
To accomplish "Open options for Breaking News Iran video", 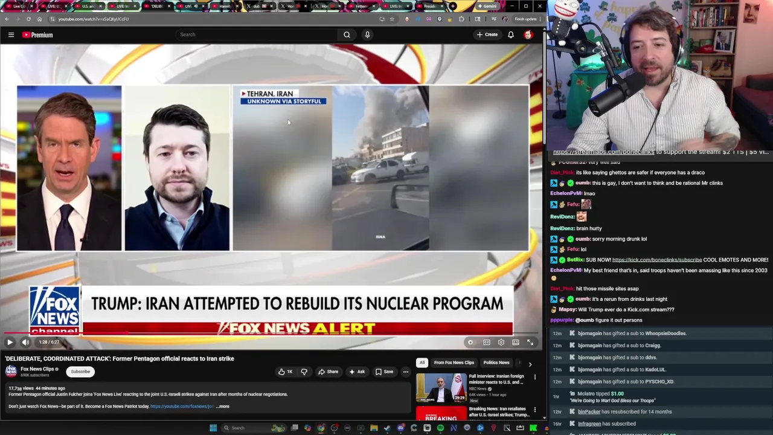I will (x=534, y=410).
